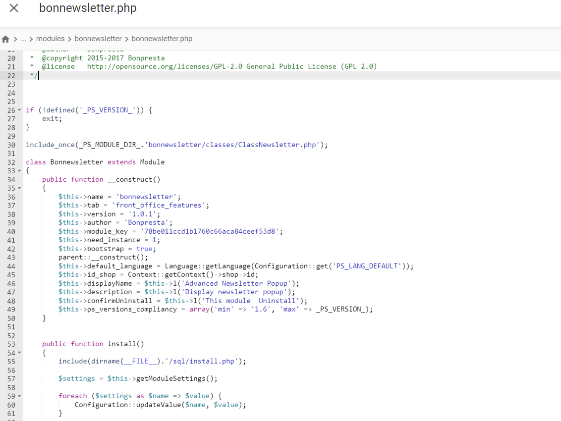Click 'install()' function name
Viewport: 561px width, 421px height.
(125, 344)
